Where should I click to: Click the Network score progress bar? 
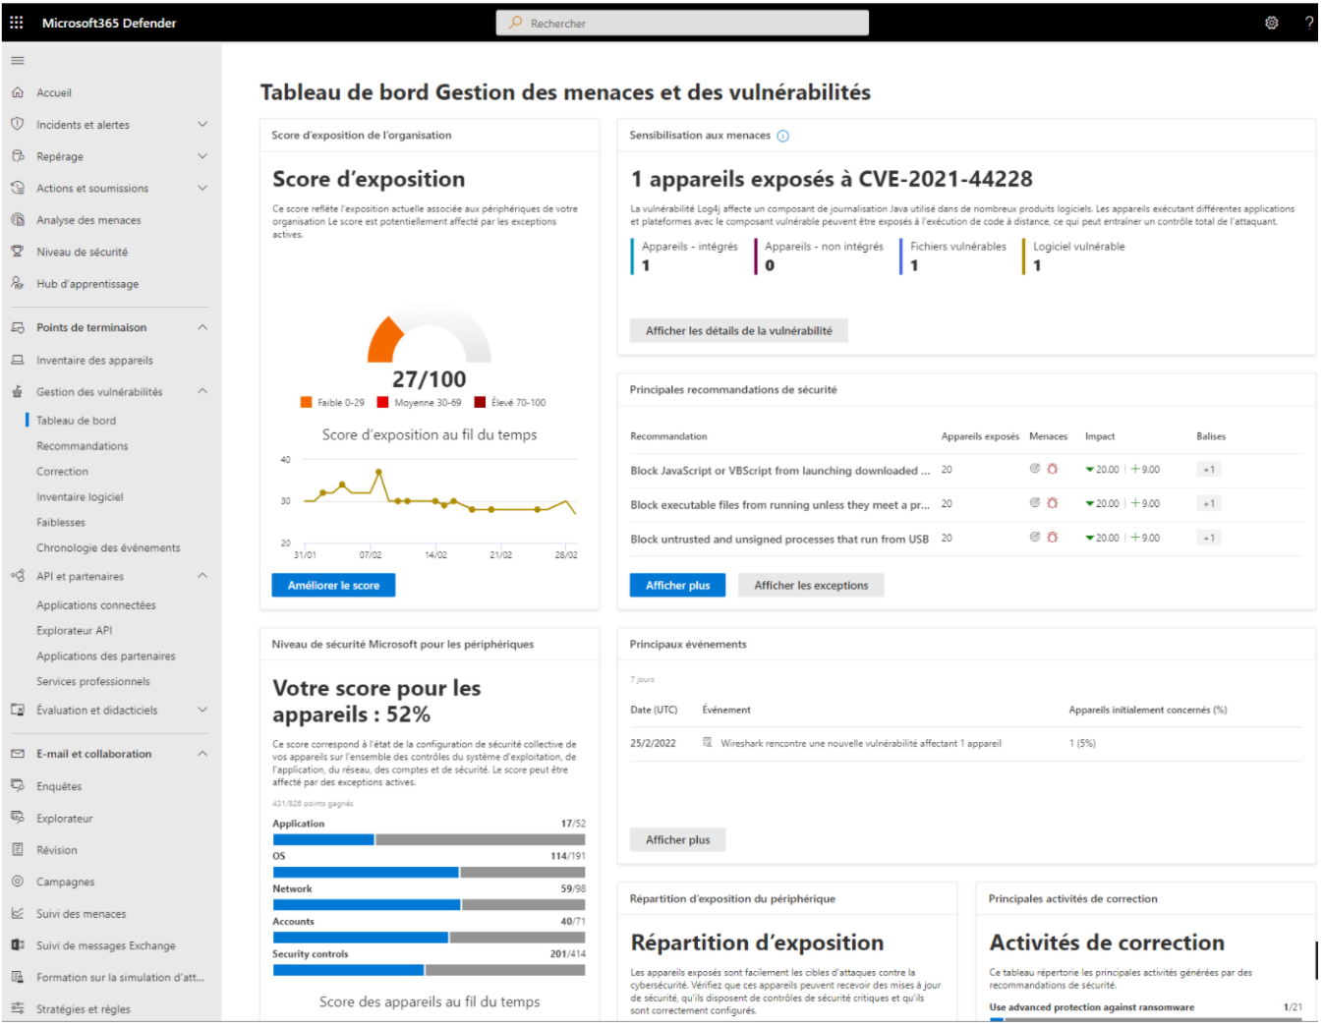pyautogui.click(x=429, y=904)
